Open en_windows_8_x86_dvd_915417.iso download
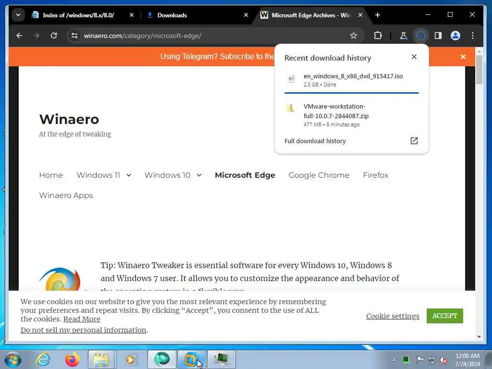 click(x=351, y=80)
